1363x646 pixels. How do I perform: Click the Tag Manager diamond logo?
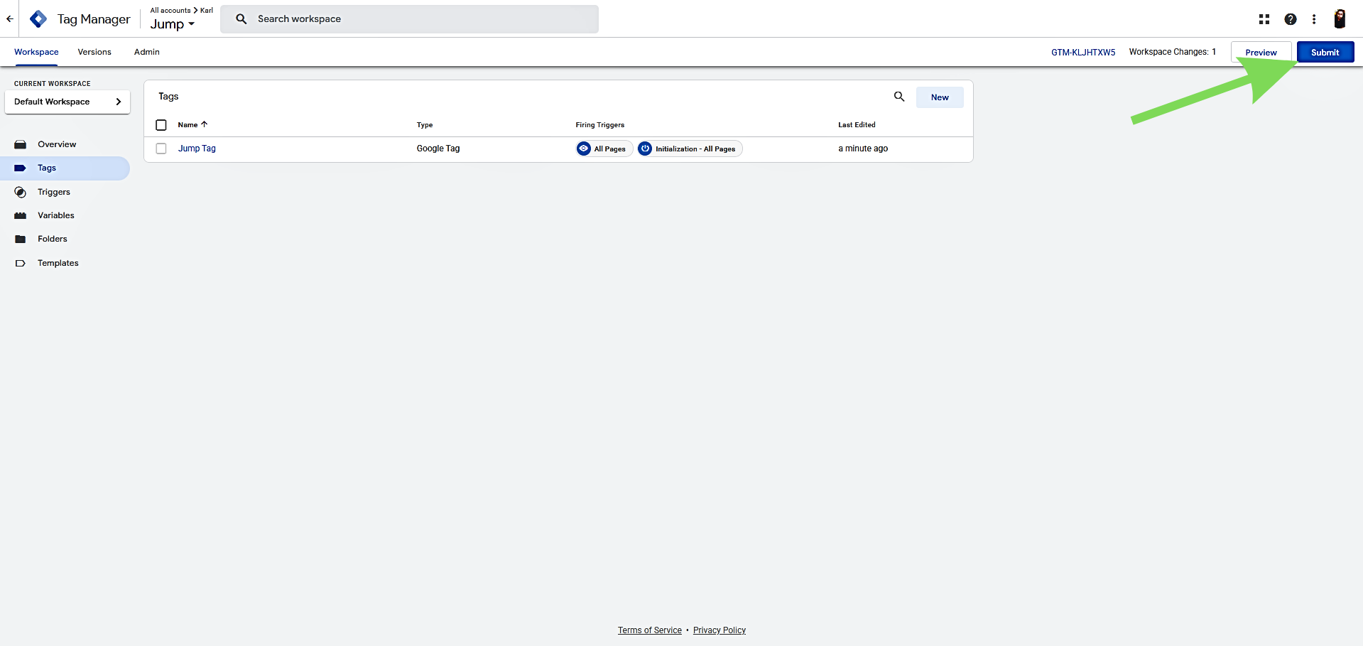pos(38,19)
